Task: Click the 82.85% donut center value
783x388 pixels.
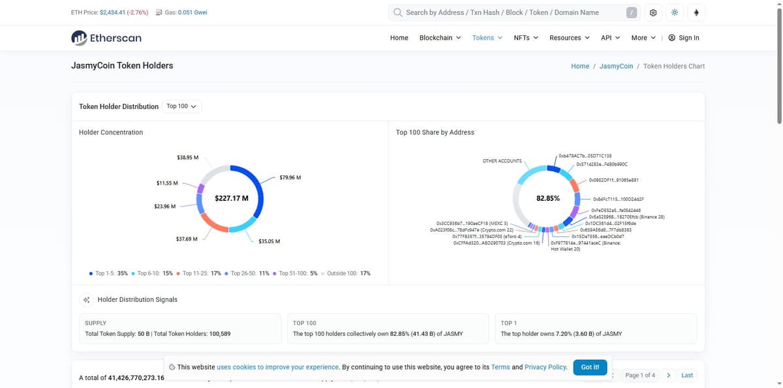Action: coord(548,198)
